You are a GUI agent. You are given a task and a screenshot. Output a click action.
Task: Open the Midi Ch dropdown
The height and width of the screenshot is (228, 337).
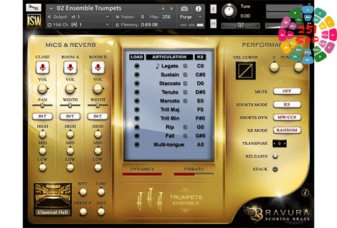[79, 24]
